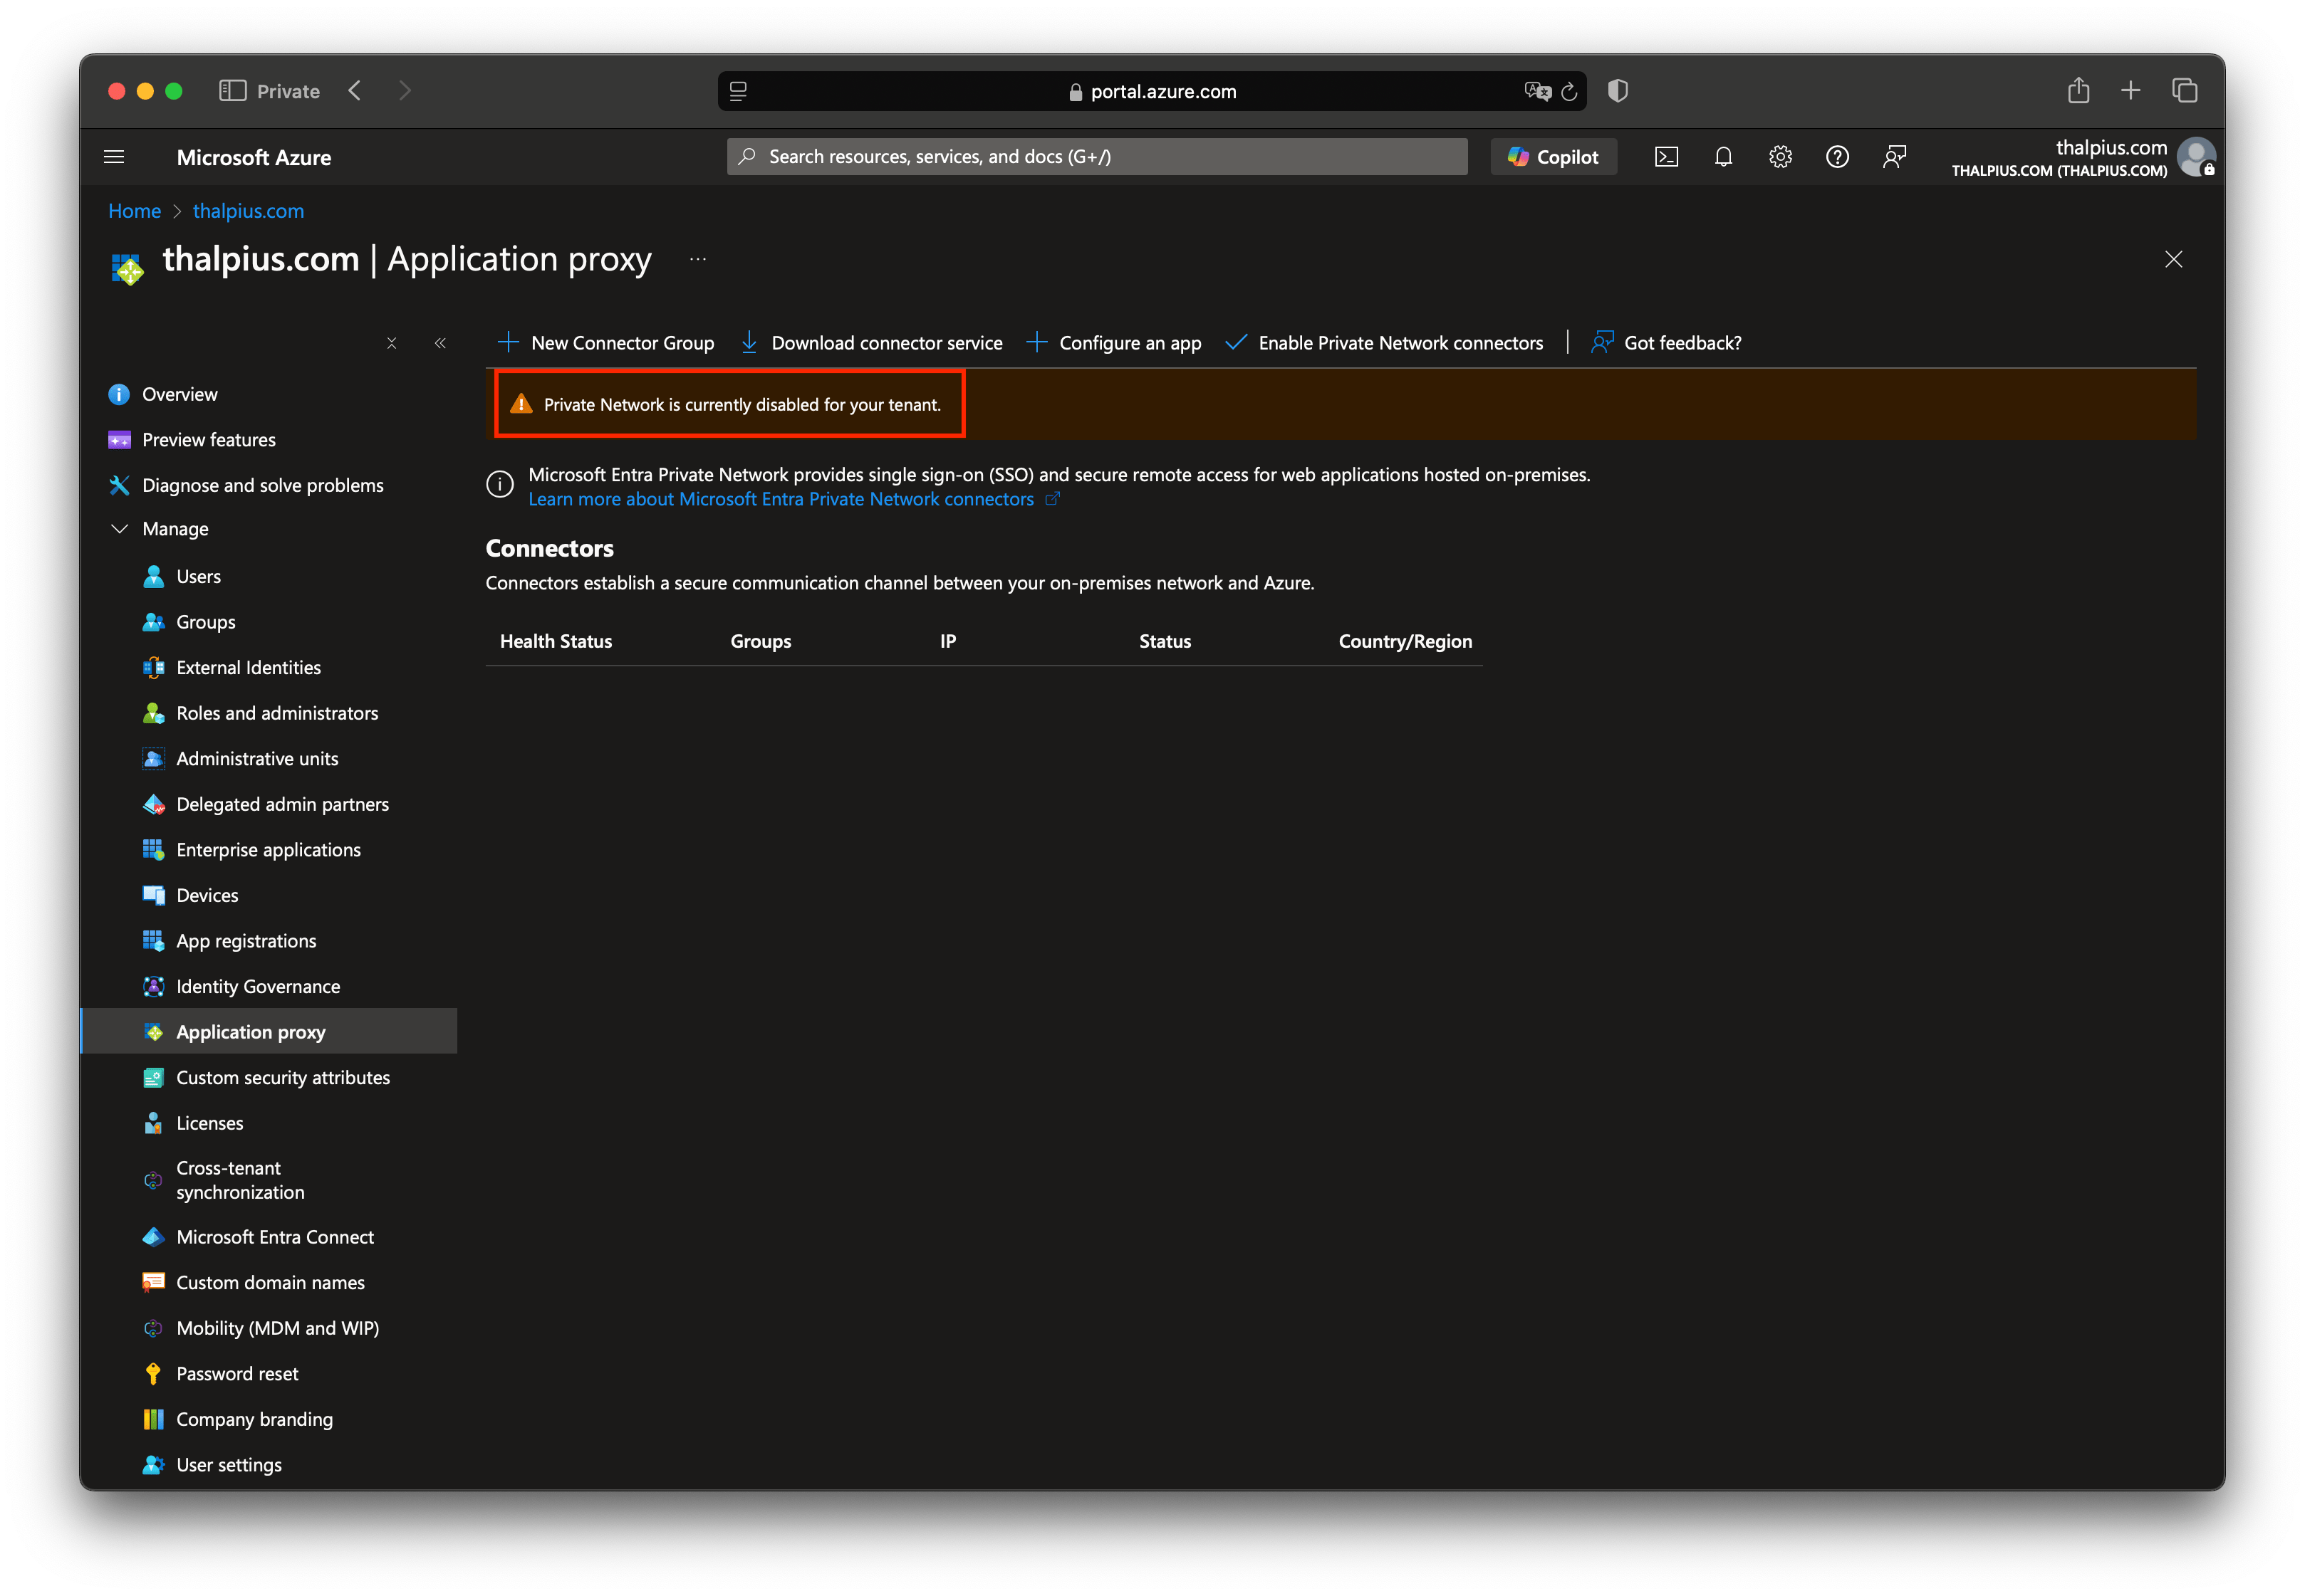Select Enterprise applications in sidebar

pos(268,850)
